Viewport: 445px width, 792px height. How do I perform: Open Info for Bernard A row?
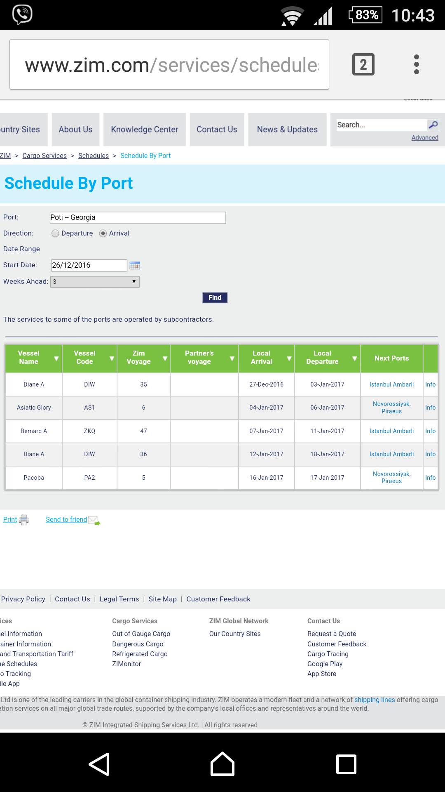pos(430,431)
